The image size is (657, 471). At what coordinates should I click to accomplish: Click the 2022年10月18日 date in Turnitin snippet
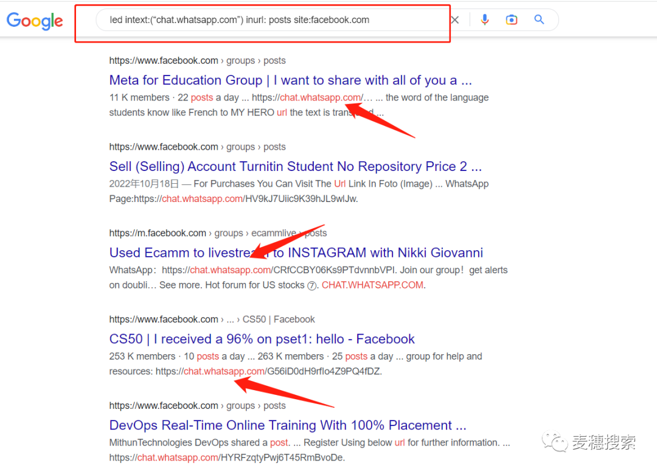pos(144,184)
